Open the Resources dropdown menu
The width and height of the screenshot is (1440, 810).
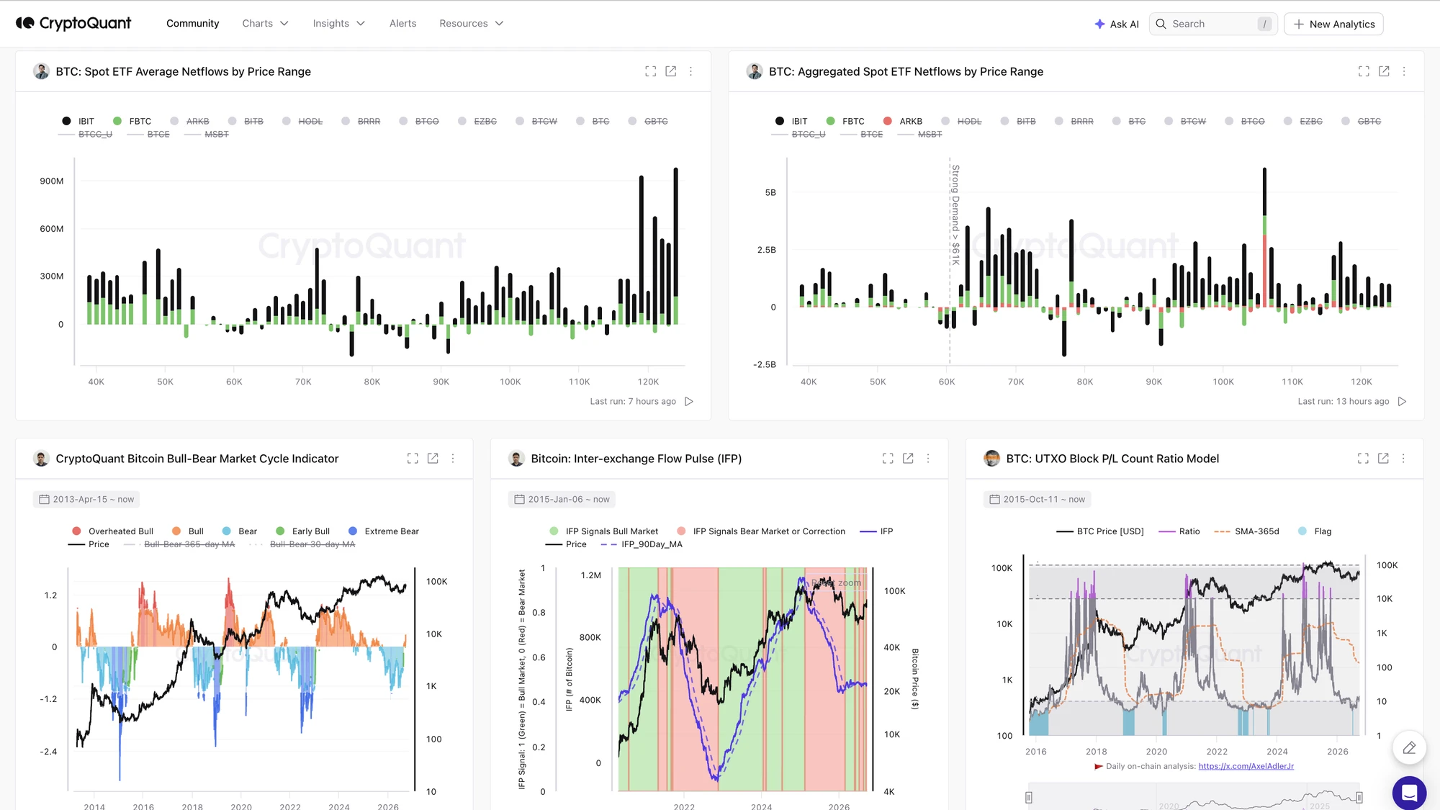471,24
